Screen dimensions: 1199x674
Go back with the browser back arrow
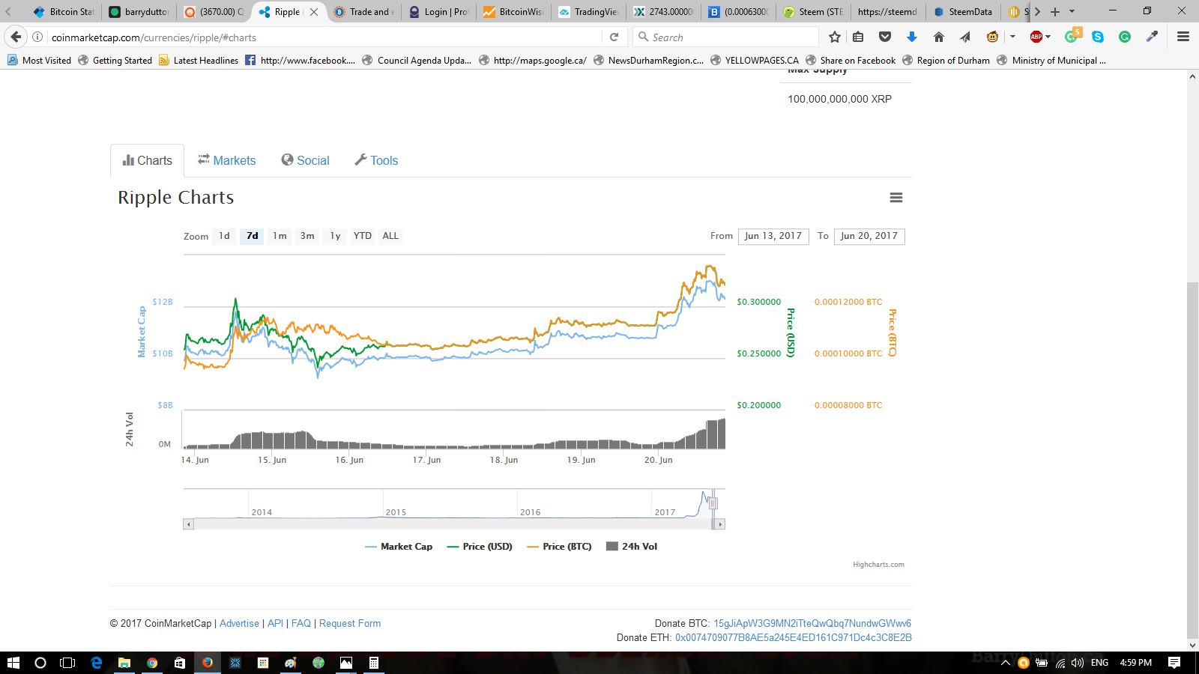[16, 37]
